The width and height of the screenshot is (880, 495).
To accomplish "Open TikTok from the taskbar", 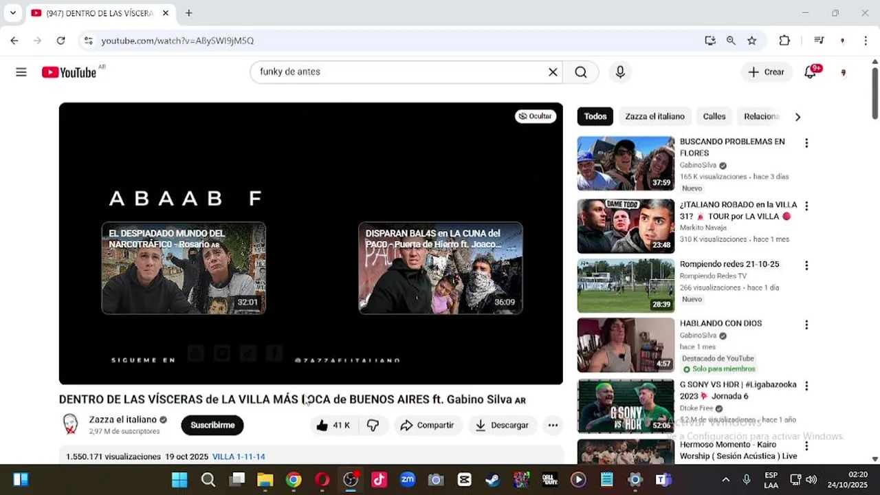I will [x=379, y=480].
